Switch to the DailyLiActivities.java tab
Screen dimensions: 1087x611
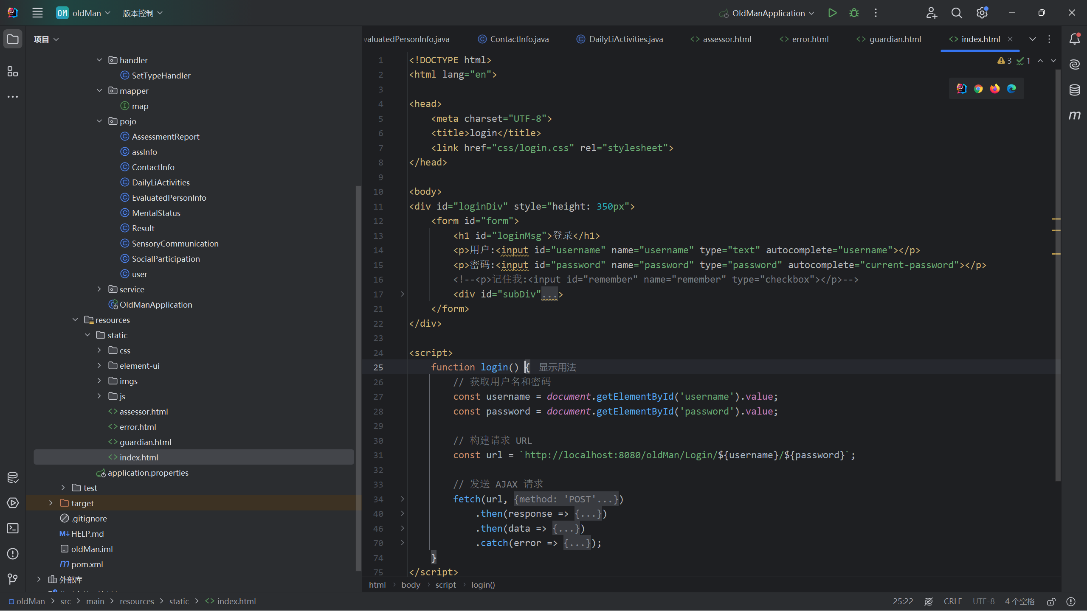pyautogui.click(x=620, y=39)
